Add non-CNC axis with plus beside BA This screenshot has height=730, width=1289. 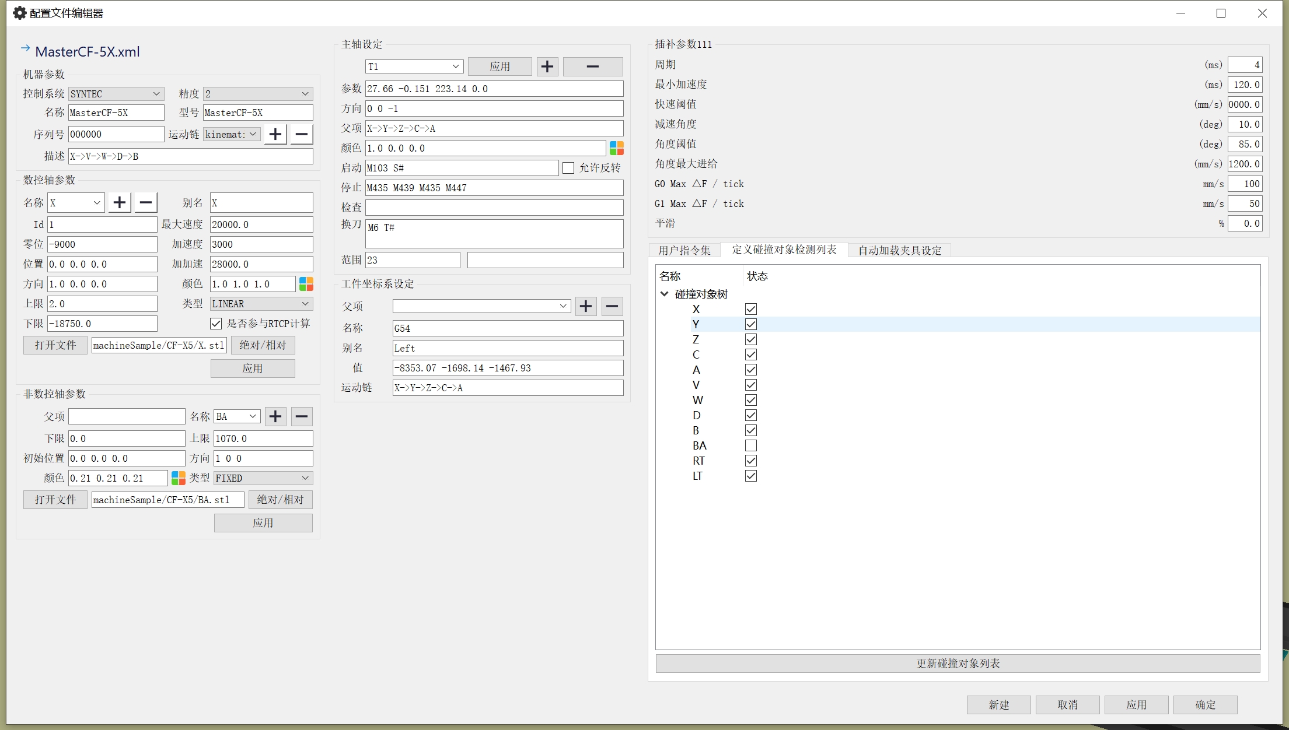click(275, 416)
